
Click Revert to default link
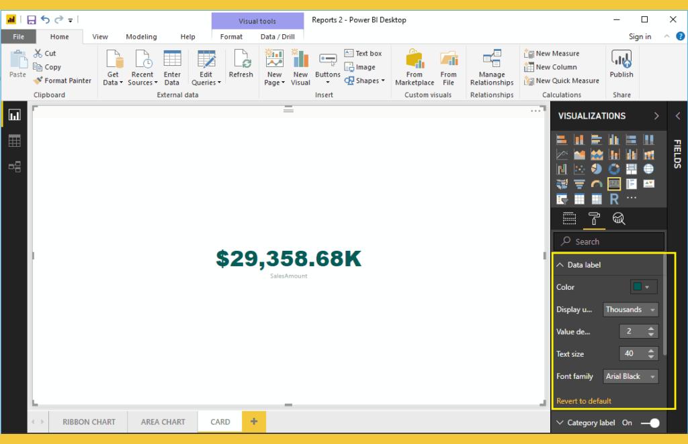click(x=584, y=401)
